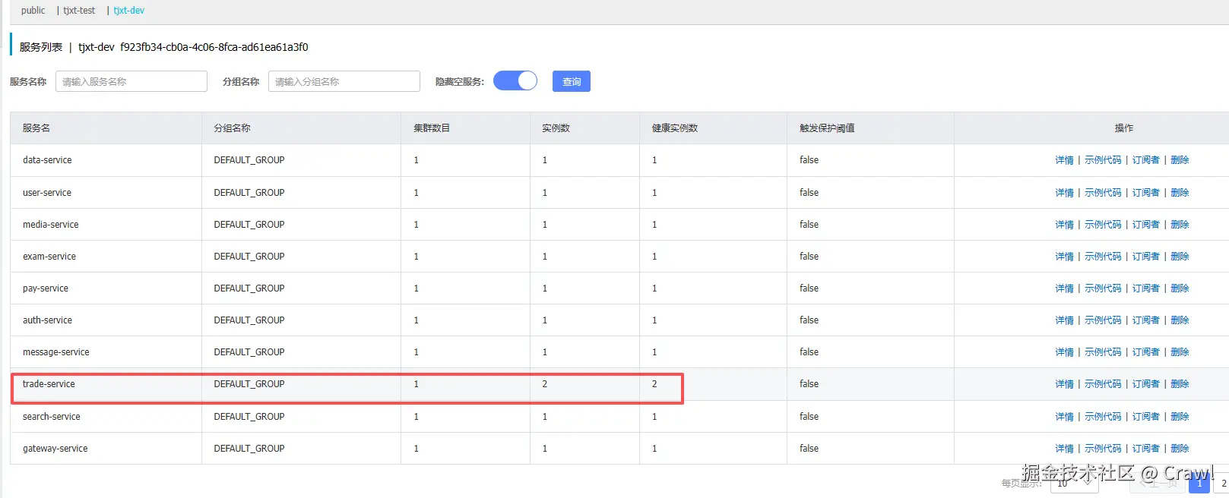The image size is (1229, 498).
Task: Open 示例代码 for message-service
Action: coord(1103,352)
